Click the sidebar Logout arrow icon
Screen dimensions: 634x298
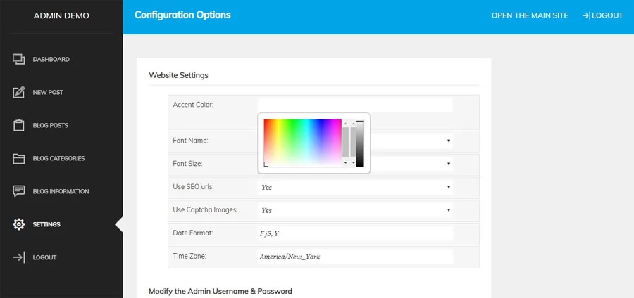coord(18,257)
